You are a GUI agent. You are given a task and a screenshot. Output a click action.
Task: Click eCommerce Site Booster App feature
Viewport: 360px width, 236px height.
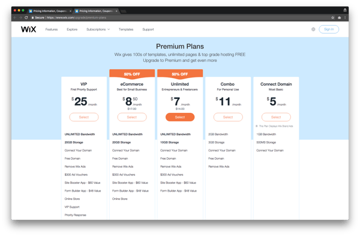click(x=130, y=183)
